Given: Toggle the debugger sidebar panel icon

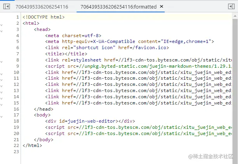Looking at the screenshot, I should point(231,7).
